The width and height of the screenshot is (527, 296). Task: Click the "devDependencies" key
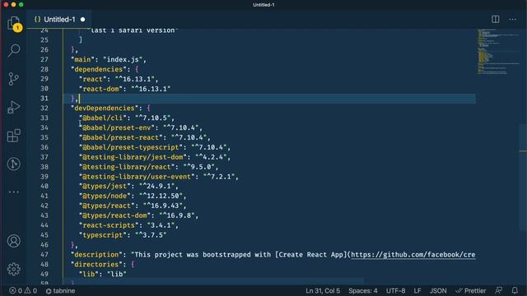(x=105, y=108)
